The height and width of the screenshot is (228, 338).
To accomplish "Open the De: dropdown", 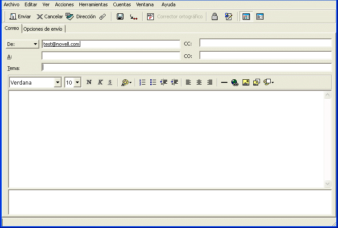I will pyautogui.click(x=22, y=44).
